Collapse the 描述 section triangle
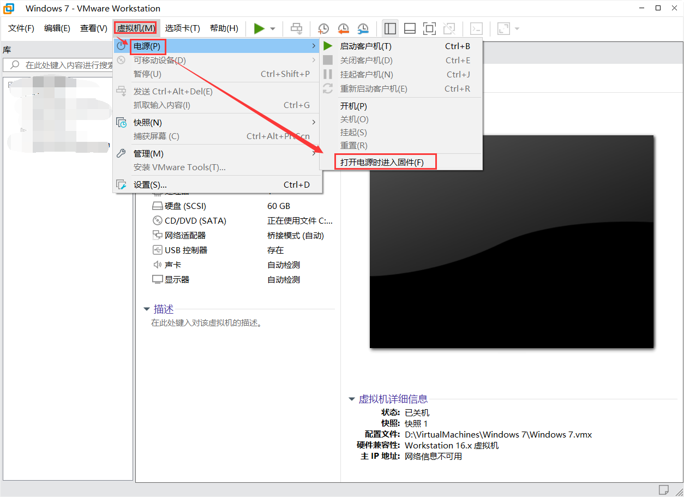This screenshot has height=497, width=684. point(147,309)
